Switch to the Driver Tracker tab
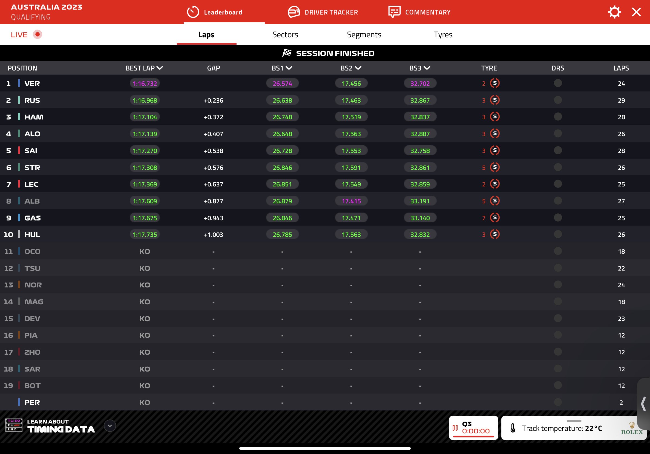 323,12
